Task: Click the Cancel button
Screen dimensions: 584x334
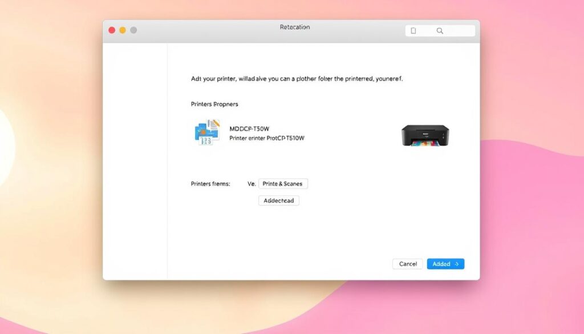Action: coord(407,264)
